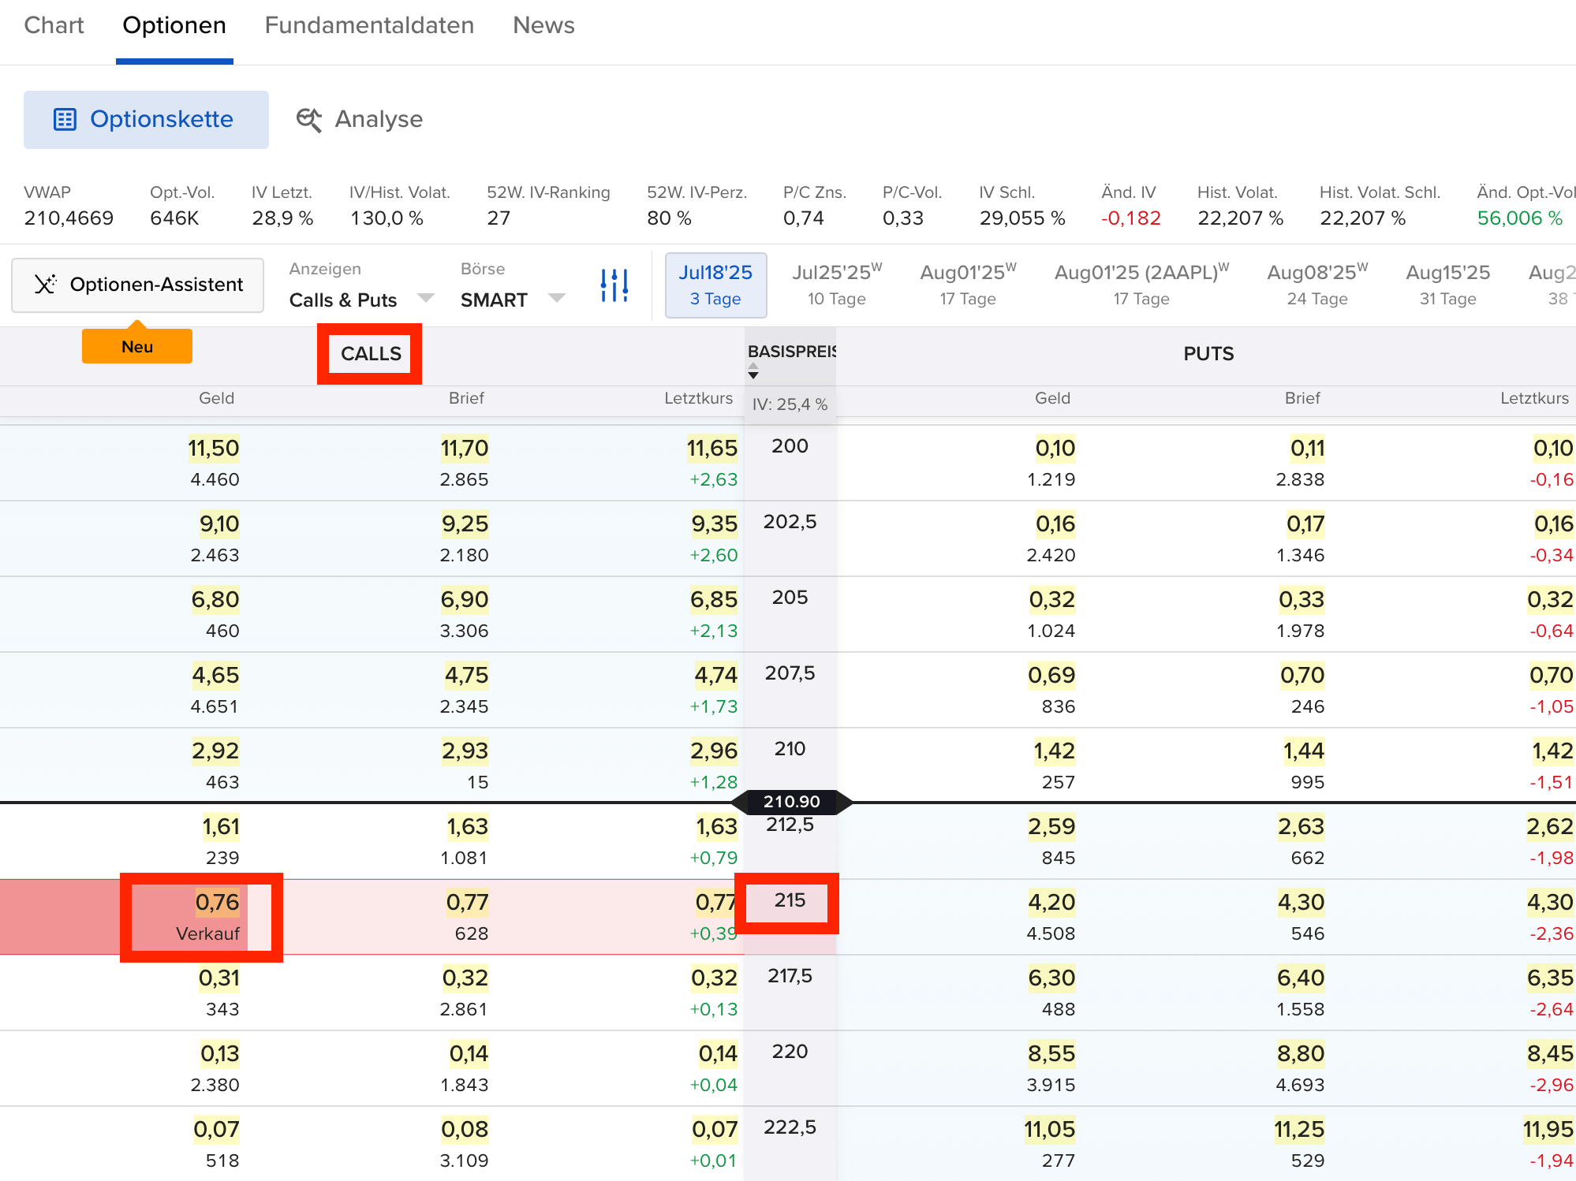Click the orange Neu badge

coord(137,347)
